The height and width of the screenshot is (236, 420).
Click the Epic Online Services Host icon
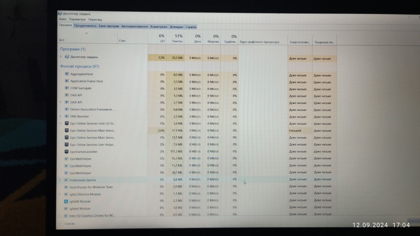67,123
